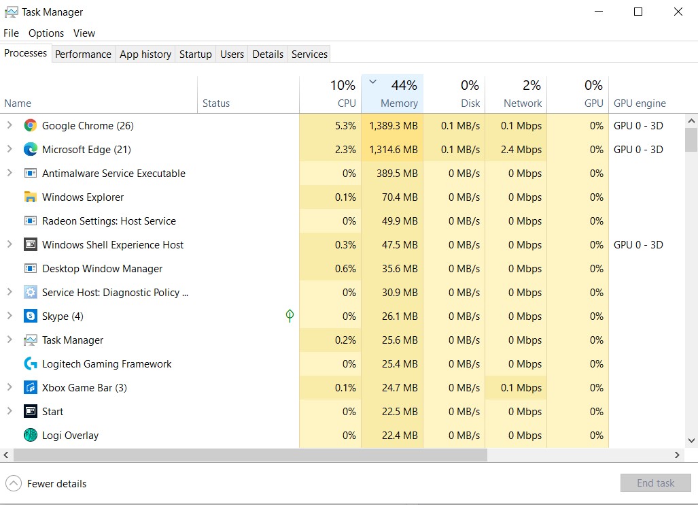
Task: Click the Desktop Window Manager icon
Action: tap(31, 269)
